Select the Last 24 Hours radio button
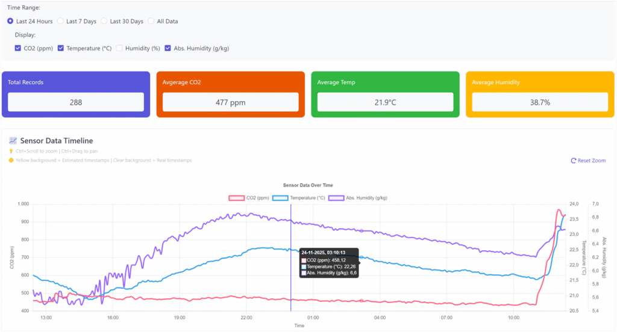The image size is (617, 332). coord(10,21)
